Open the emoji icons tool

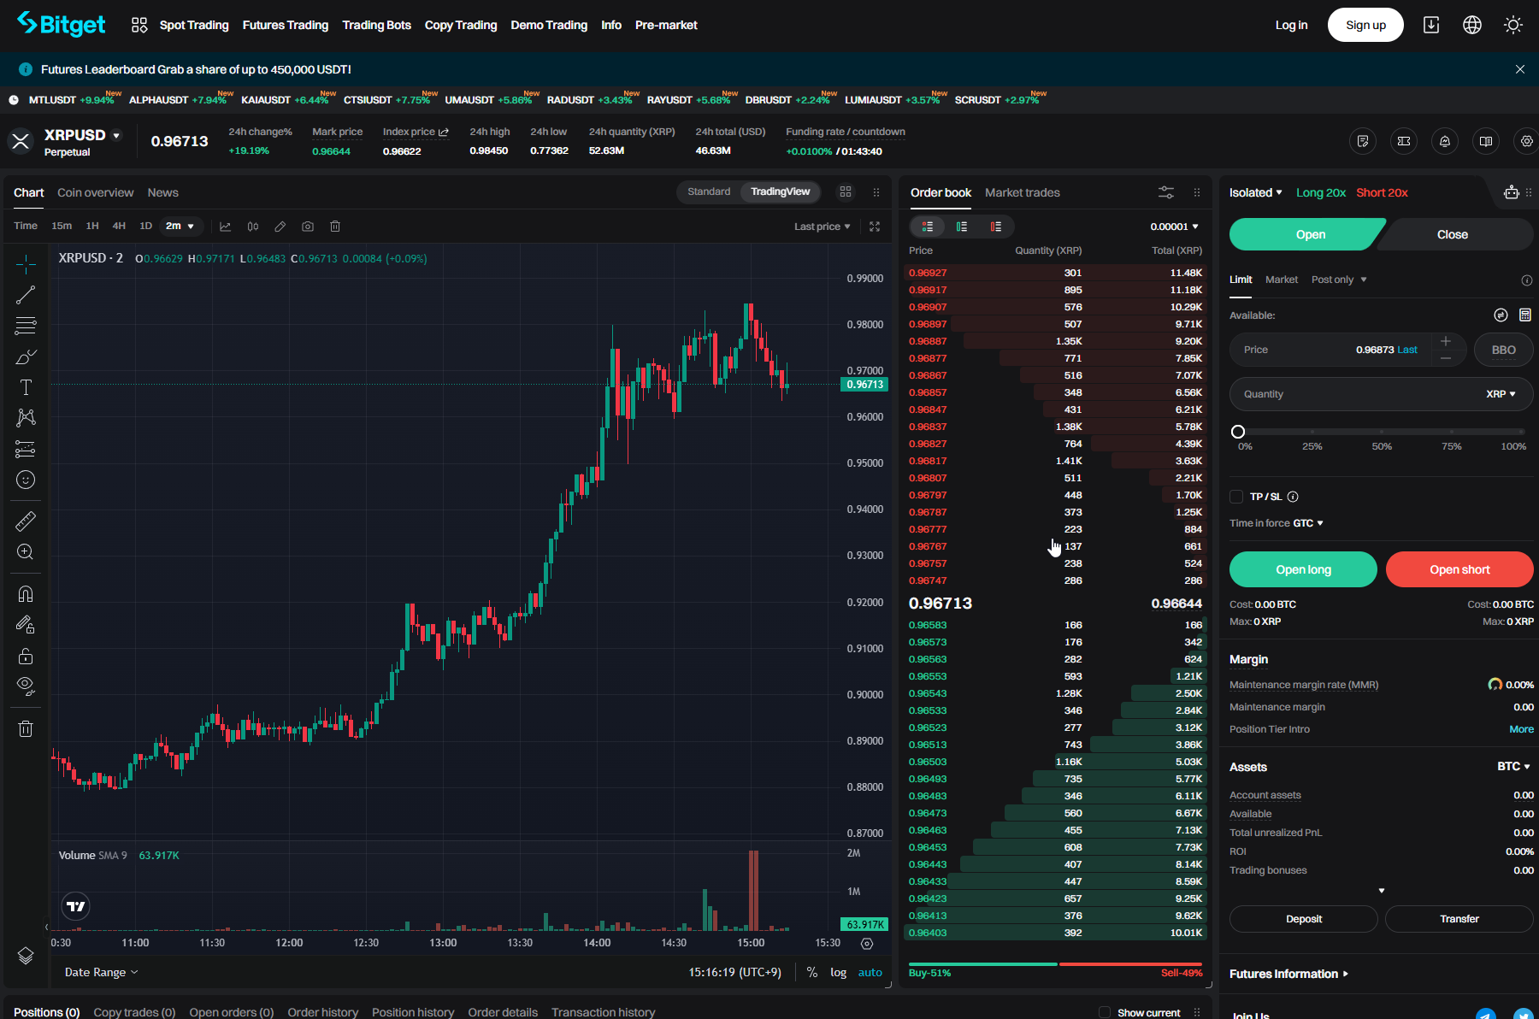click(26, 480)
